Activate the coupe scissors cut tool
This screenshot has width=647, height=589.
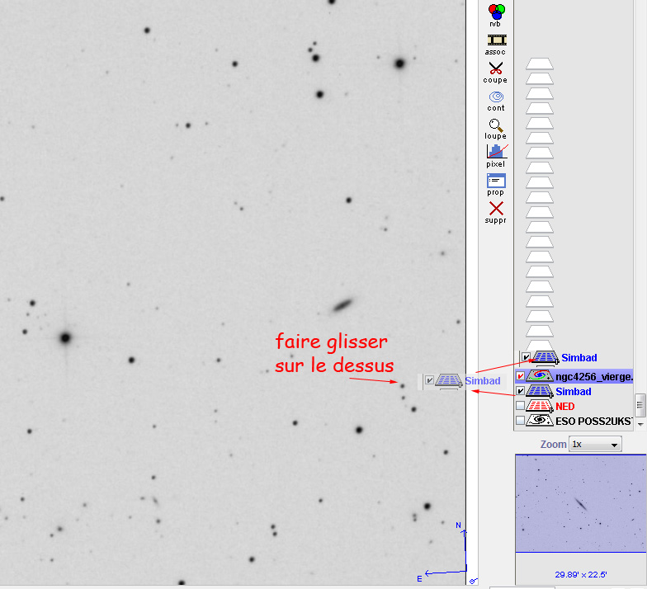pyautogui.click(x=495, y=73)
